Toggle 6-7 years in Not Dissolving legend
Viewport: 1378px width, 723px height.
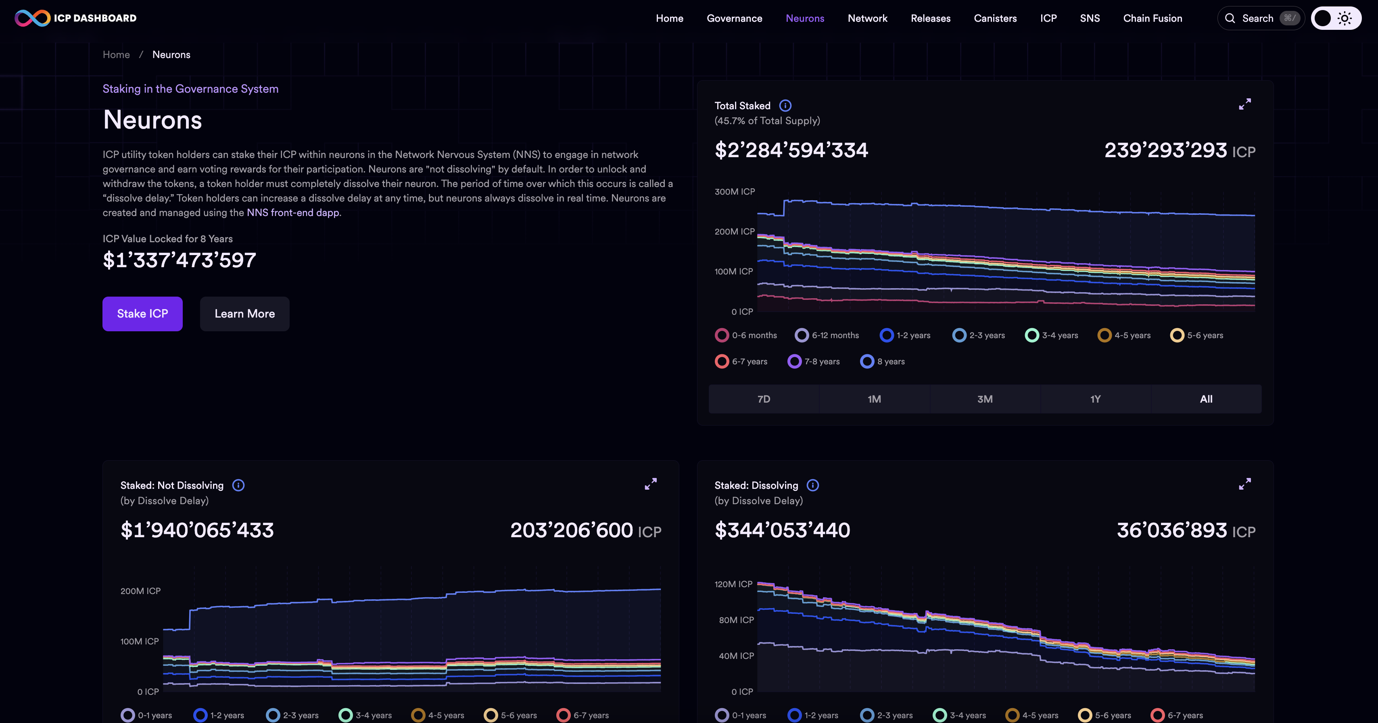pyautogui.click(x=583, y=715)
